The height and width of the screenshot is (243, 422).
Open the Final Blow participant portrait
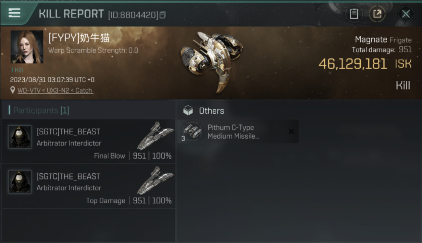(x=20, y=137)
